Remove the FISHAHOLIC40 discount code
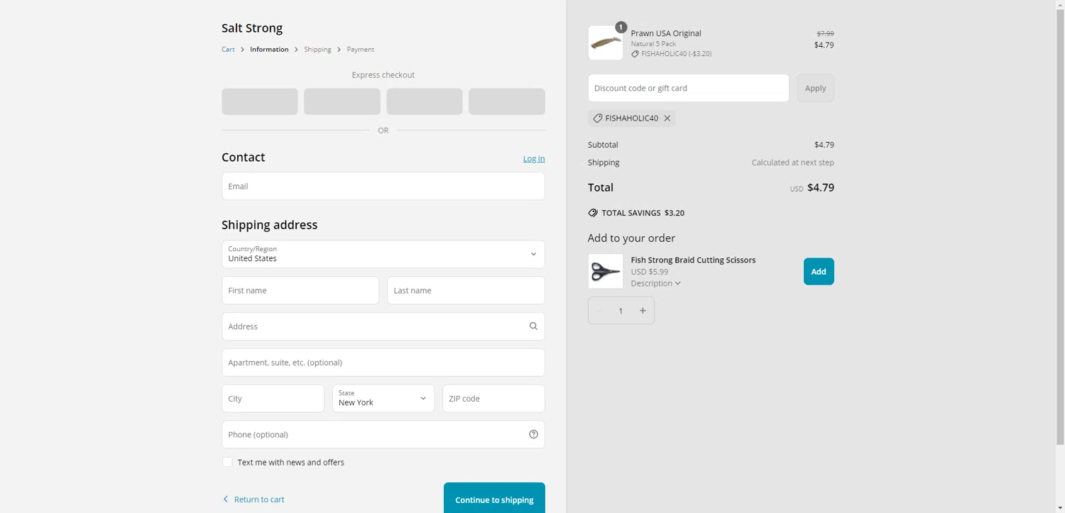Image resolution: width=1065 pixels, height=513 pixels. 667,118
